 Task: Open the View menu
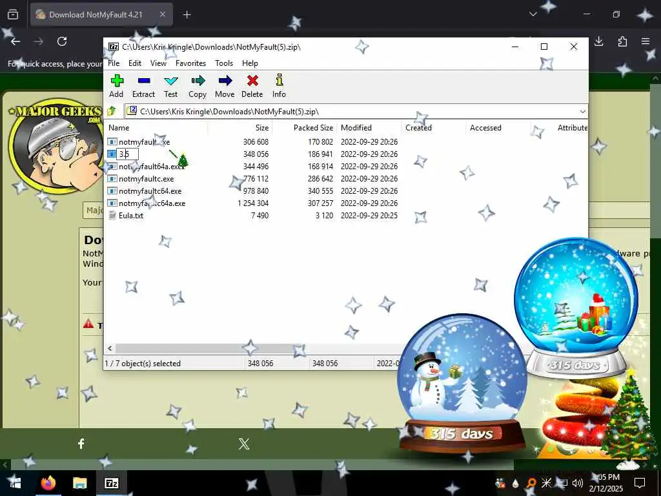(x=158, y=63)
